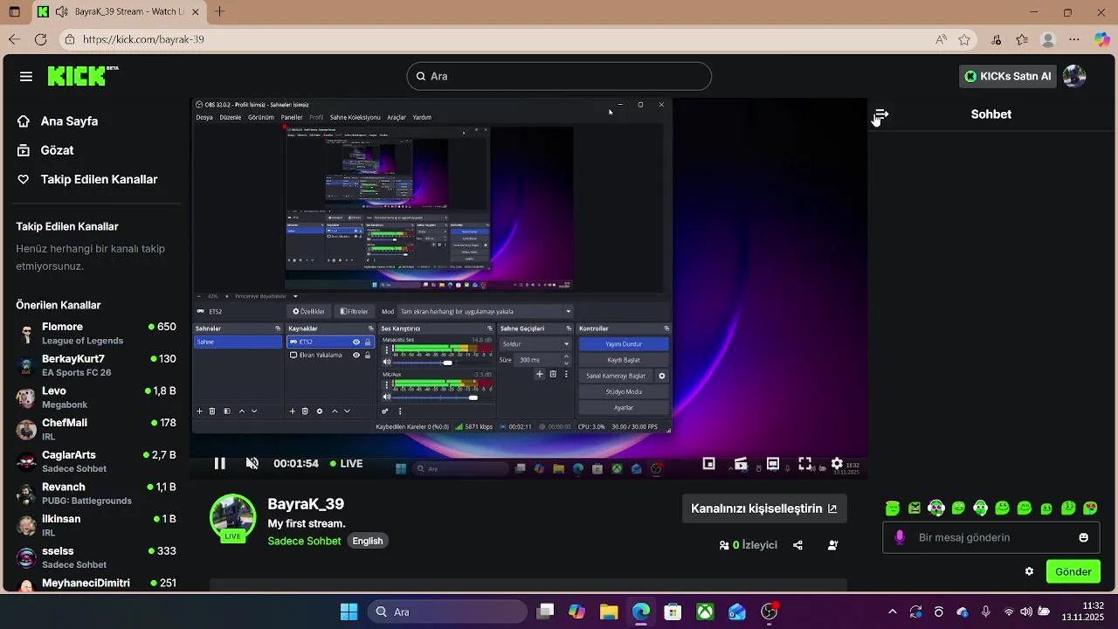Open the CaglarArts recommended channel

(x=96, y=461)
